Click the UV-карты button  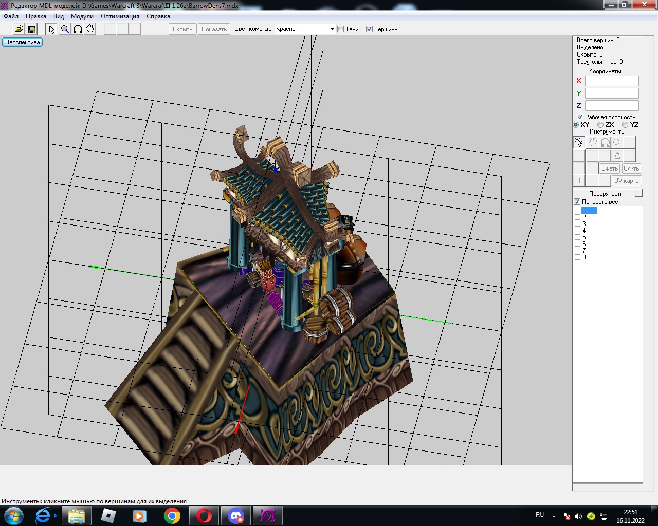click(x=627, y=181)
